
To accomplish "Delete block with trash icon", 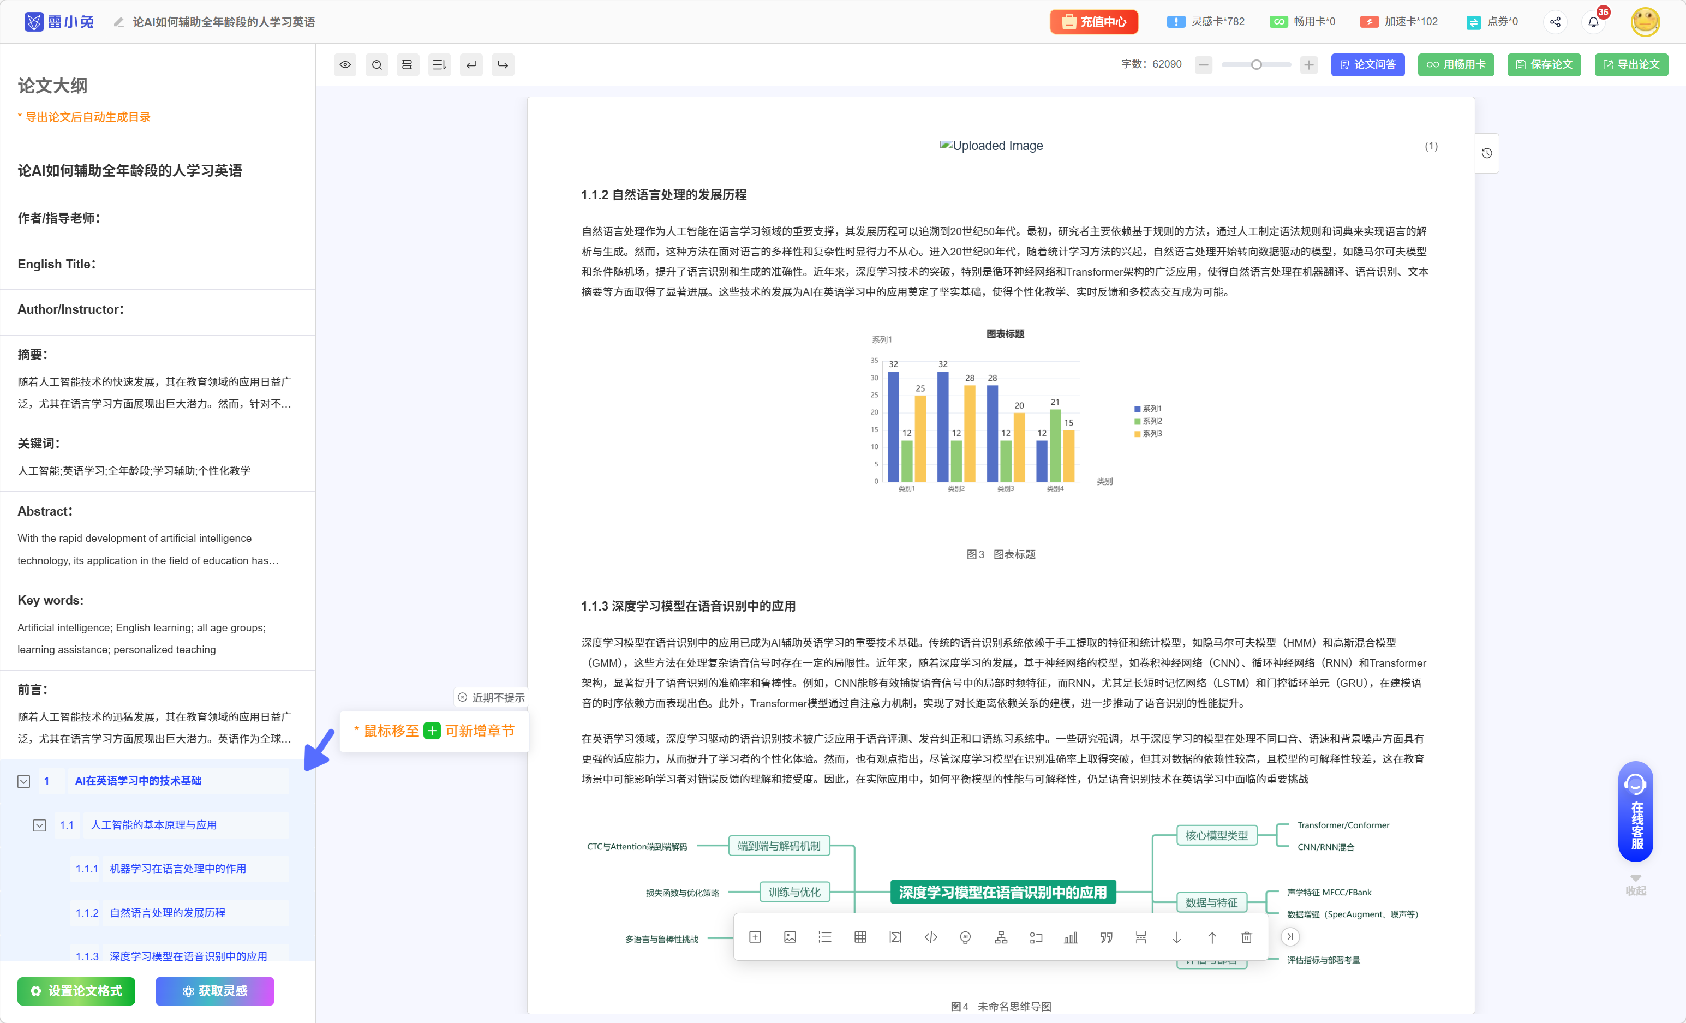I will pyautogui.click(x=1246, y=937).
